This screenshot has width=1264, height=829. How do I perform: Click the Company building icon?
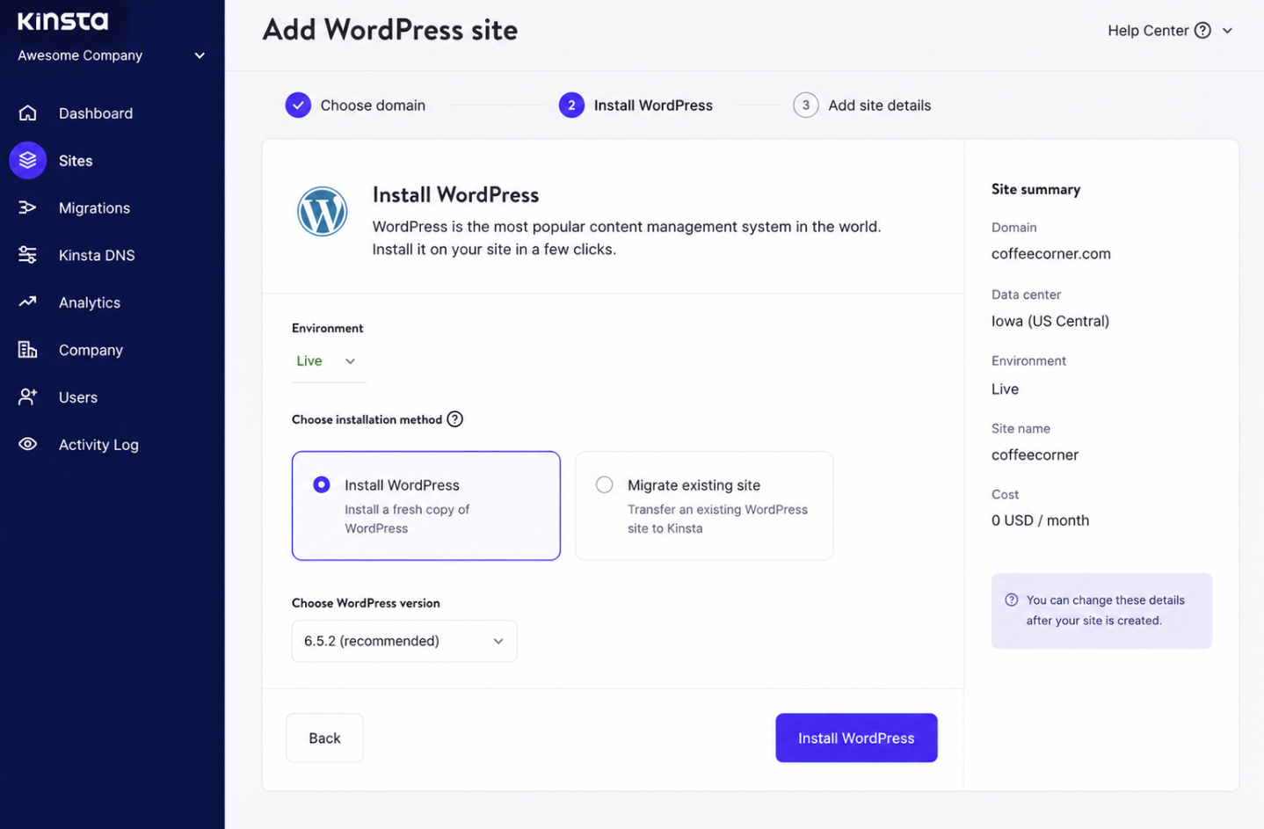click(28, 349)
